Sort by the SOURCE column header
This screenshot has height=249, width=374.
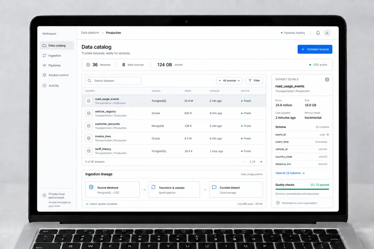156,91
